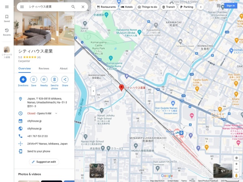Switch to the Reviews tab
Viewport: 243px width, 182px height.
click(x=44, y=69)
